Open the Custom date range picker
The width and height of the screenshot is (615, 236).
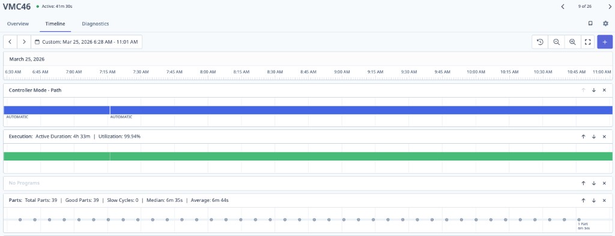pyautogui.click(x=86, y=42)
